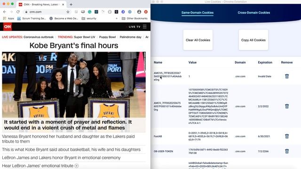Click the CNN logo
This screenshot has width=301, height=169.
point(8,27)
